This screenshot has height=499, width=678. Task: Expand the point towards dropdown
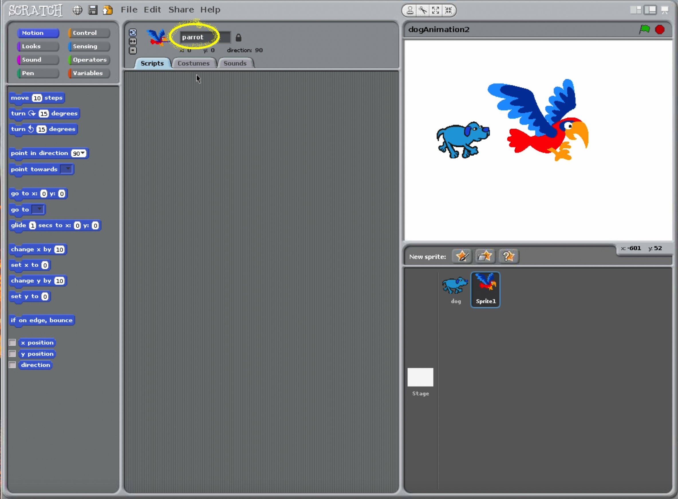point(68,169)
